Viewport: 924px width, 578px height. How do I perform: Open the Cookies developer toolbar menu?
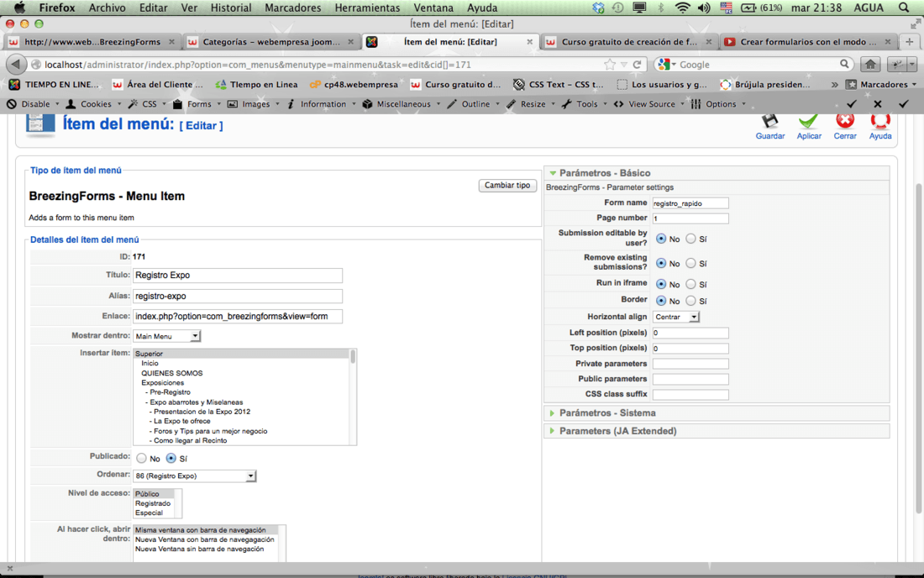[x=94, y=103]
